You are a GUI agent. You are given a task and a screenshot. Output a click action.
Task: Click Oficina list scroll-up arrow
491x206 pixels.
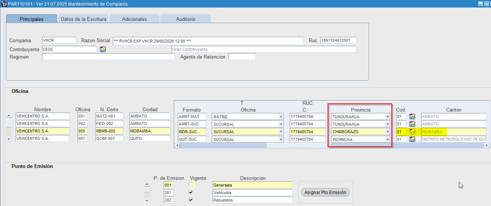point(9,116)
